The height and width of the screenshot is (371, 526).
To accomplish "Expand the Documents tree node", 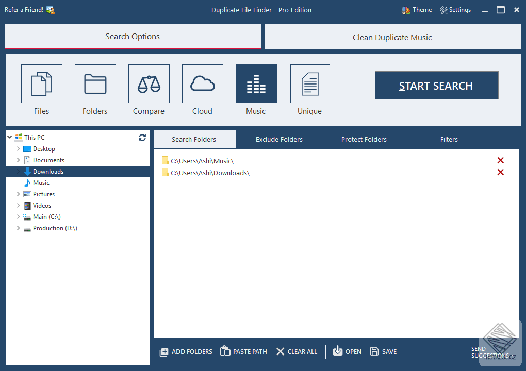I will coord(19,160).
